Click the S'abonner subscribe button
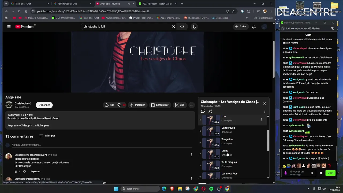 pyautogui.click(x=44, y=105)
